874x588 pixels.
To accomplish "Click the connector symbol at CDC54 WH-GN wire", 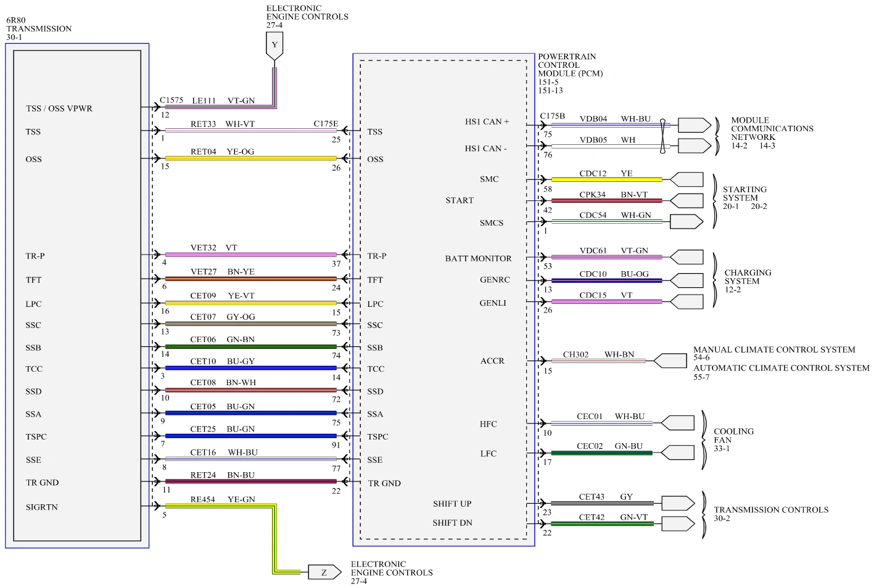I will pos(686,221).
